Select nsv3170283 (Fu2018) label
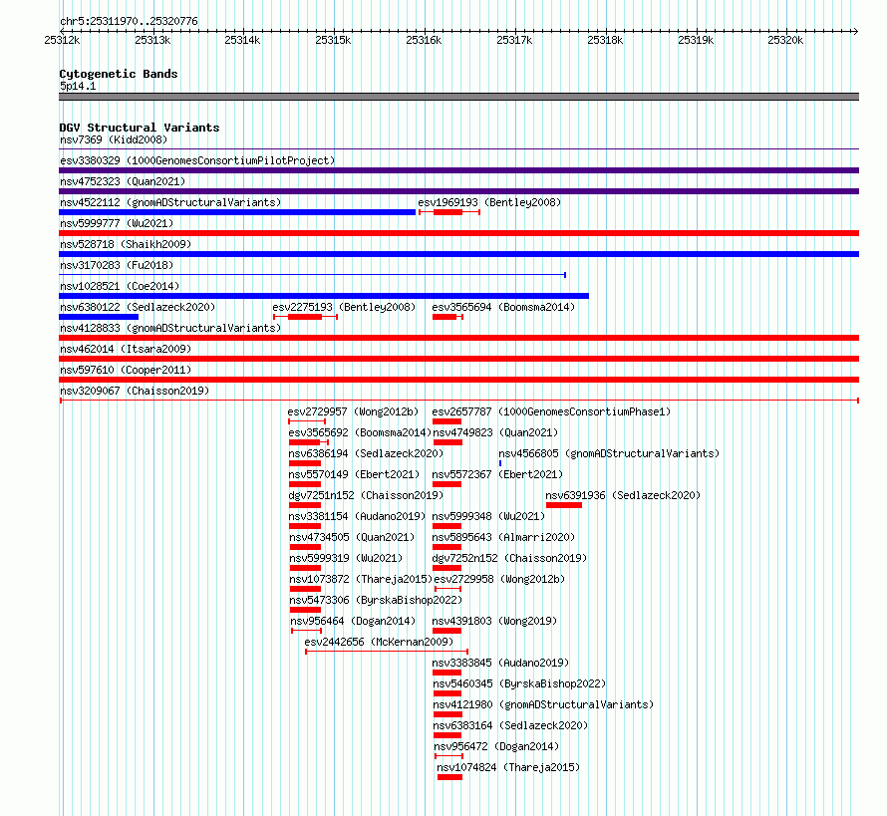The image size is (887, 816). pos(117,265)
